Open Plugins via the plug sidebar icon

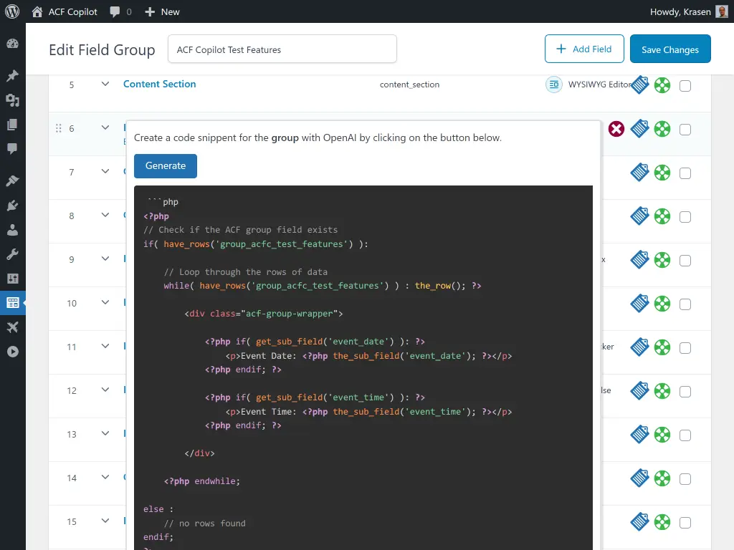pyautogui.click(x=12, y=206)
